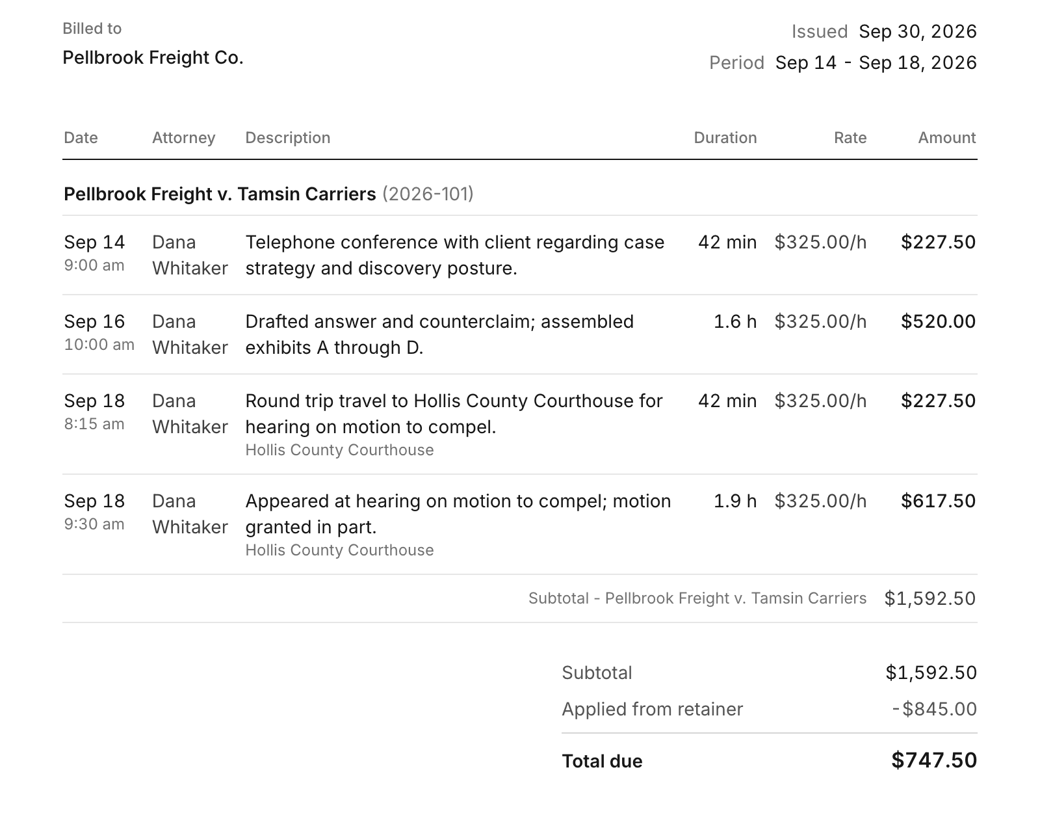Click the 'Amount' column header
Viewport: 1040px width, 813px height.
point(947,138)
